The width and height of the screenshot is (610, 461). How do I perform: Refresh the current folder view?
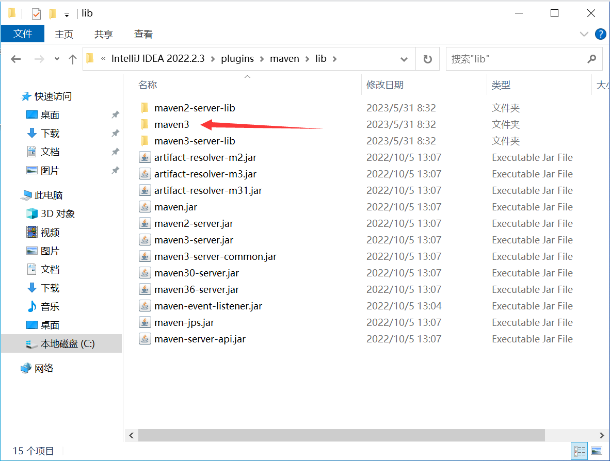(x=427, y=59)
